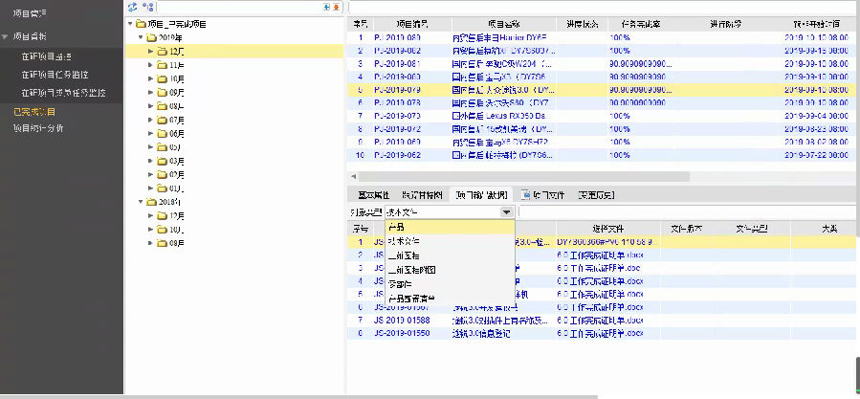The image size is (860, 399).
Task: Click the document icon on 项目文件 tab
Action: click(x=525, y=194)
